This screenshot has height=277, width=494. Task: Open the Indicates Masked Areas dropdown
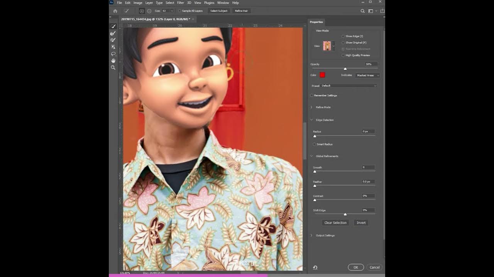[367, 75]
